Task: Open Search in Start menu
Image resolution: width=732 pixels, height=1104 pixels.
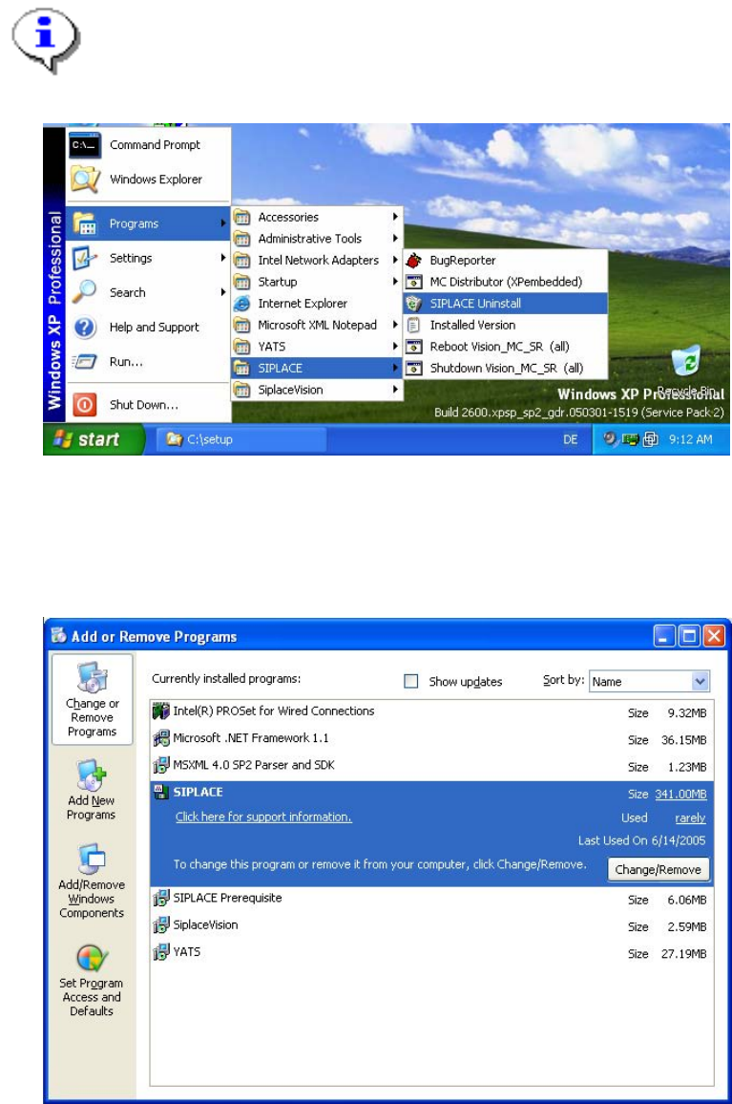Action: (x=149, y=293)
